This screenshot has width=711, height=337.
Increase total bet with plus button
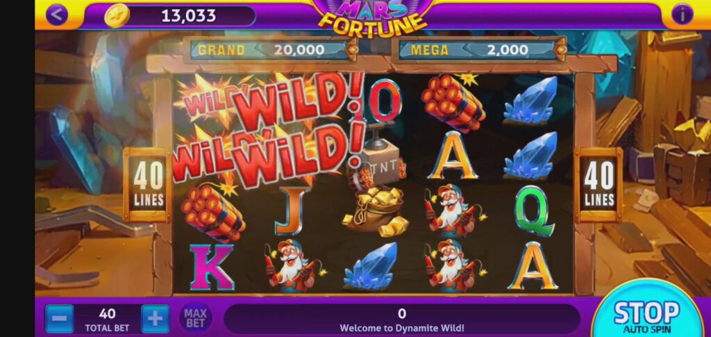[155, 319]
